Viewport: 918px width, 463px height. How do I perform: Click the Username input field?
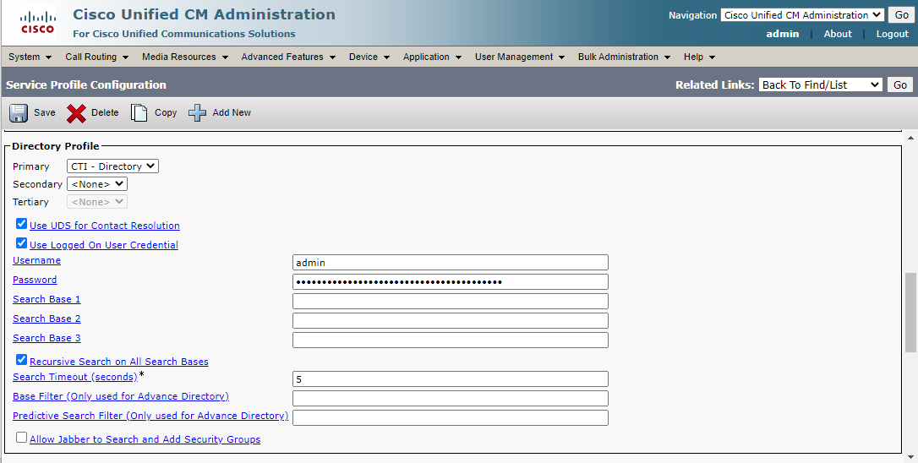pos(451,262)
